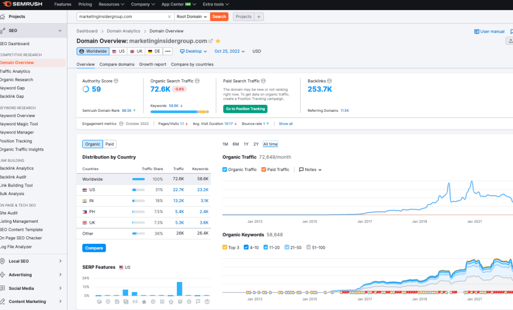Open the Growth report tab
Screen dimensions: 513x310
click(x=152, y=64)
